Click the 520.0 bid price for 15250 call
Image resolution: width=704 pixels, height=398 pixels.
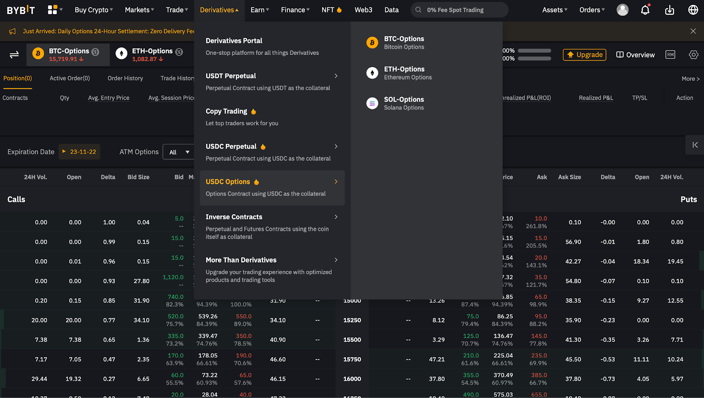tap(176, 317)
